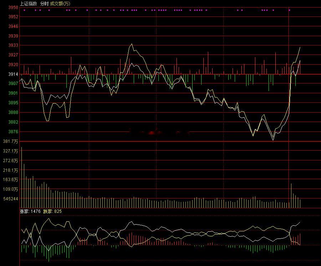
Task: Click the vertical red cursor line's top purple dot
Action: pyautogui.click(x=289, y=10)
